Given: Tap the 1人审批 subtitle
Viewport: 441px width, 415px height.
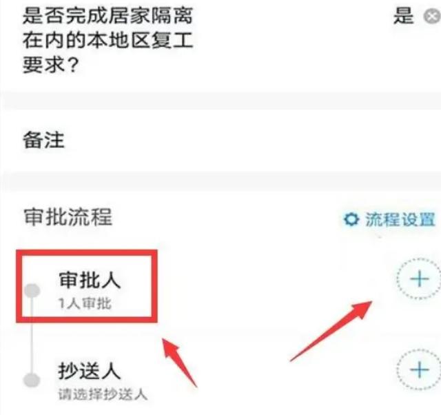Looking at the screenshot, I should point(85,303).
